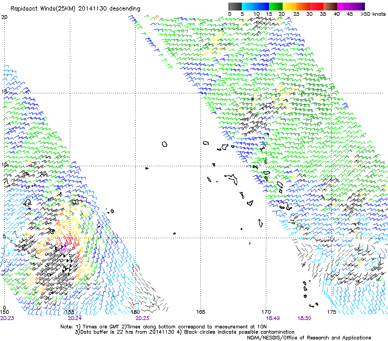Click the gray 0-5 knots legend swatch
The height and width of the screenshot is (341, 388).
(235, 6)
